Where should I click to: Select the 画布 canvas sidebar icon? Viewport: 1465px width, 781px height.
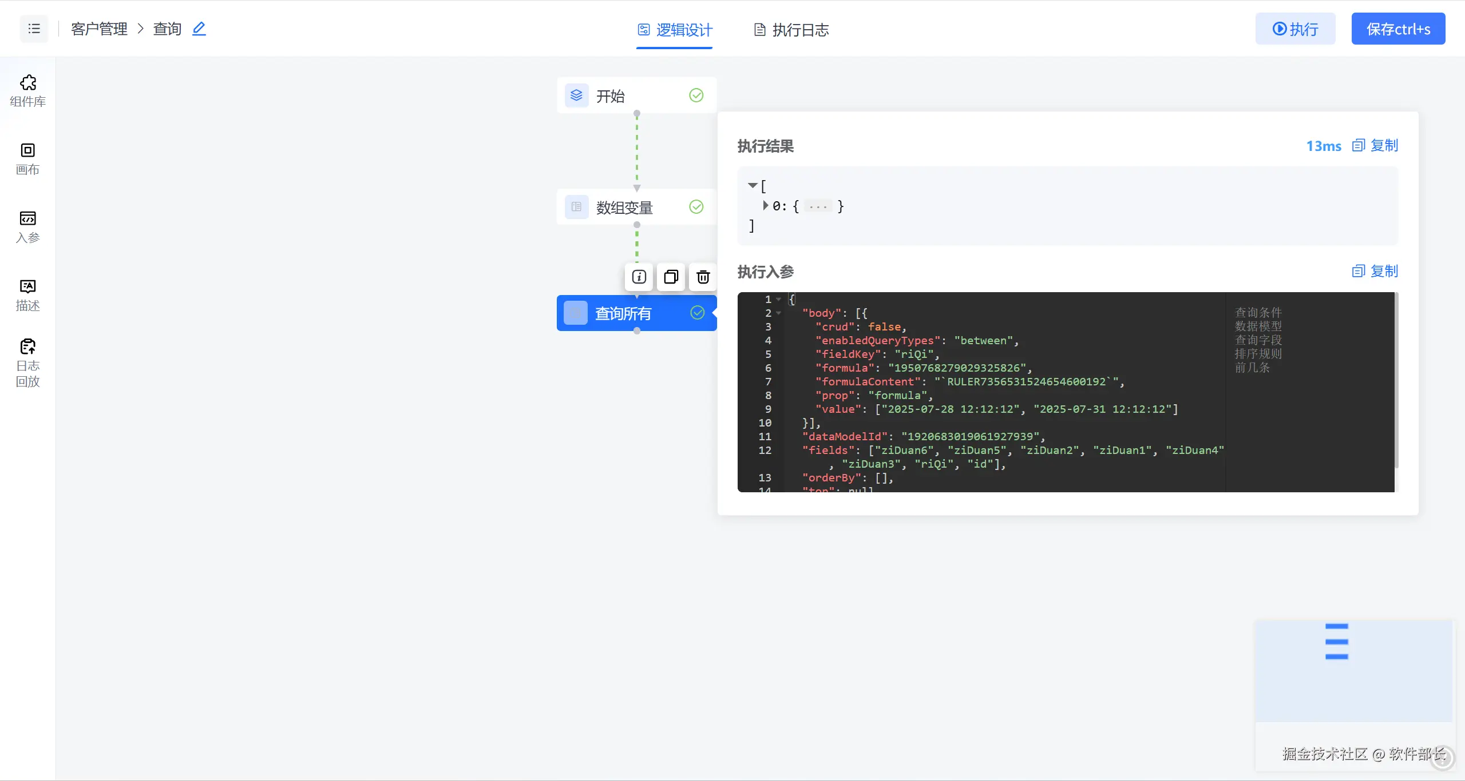pyautogui.click(x=27, y=158)
